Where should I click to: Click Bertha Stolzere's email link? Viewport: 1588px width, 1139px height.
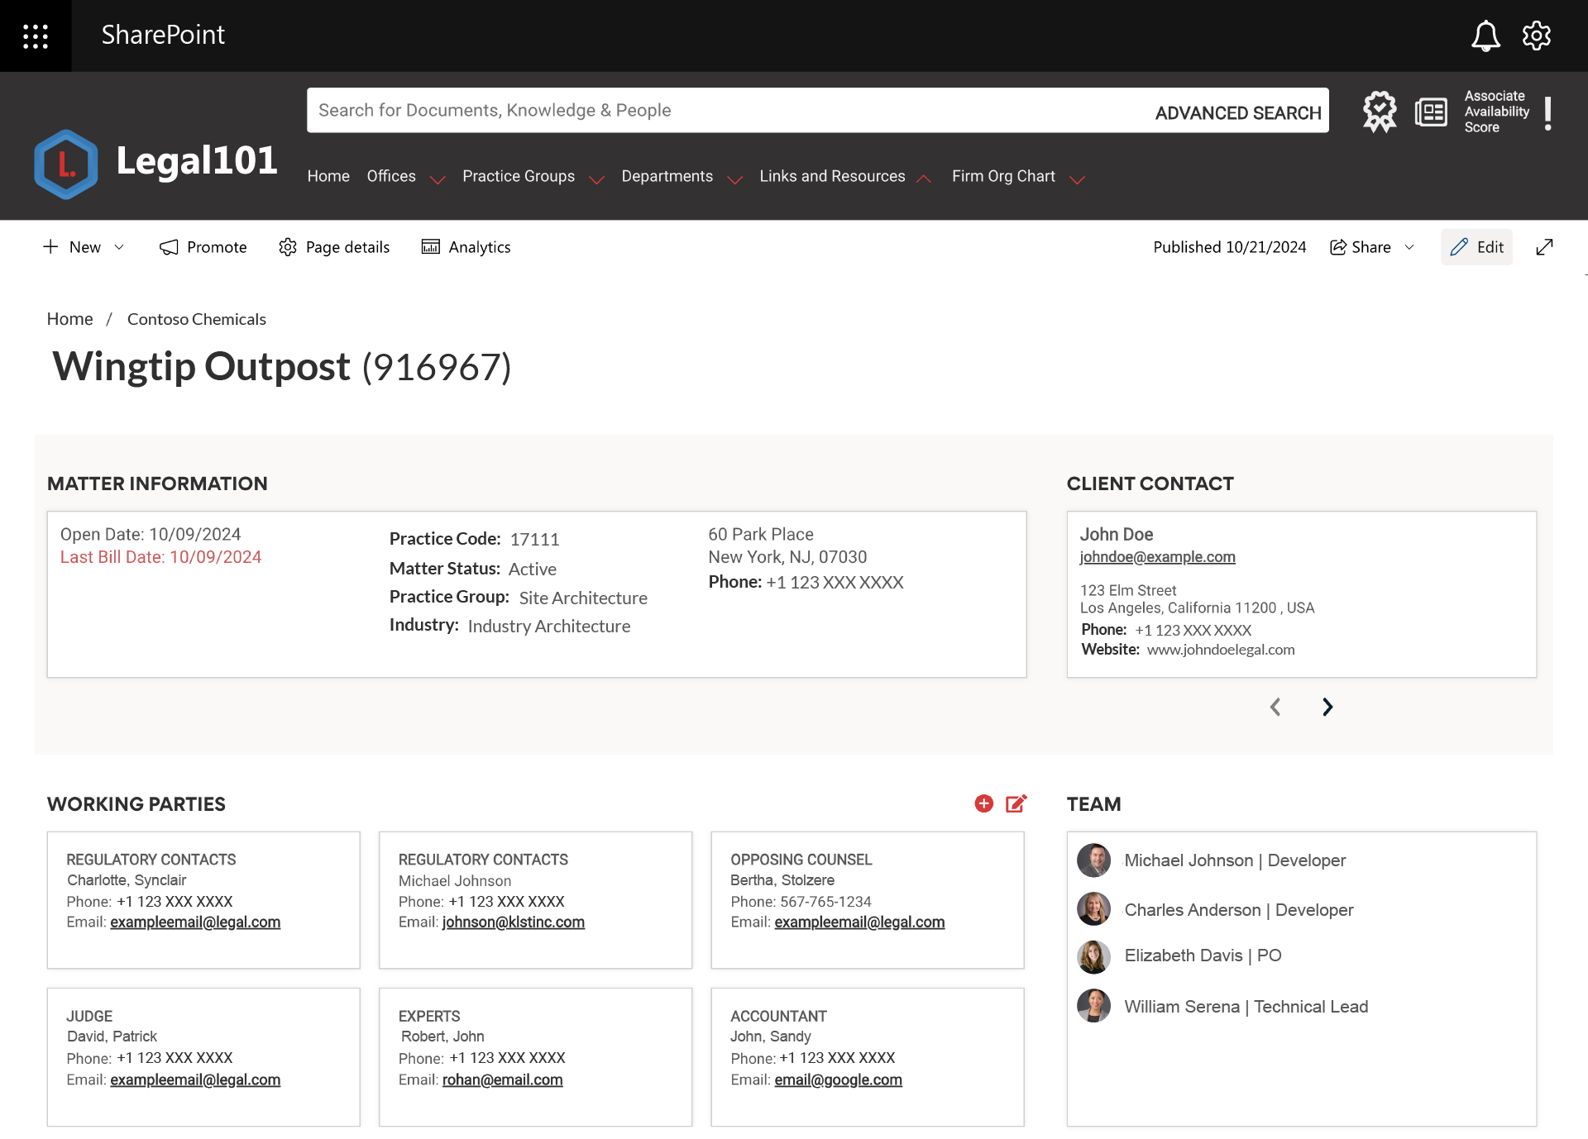pos(859,922)
